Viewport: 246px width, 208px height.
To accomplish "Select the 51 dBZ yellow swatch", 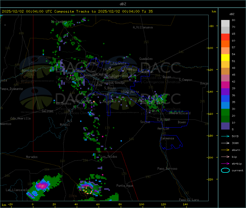I will [x=225, y=58].
